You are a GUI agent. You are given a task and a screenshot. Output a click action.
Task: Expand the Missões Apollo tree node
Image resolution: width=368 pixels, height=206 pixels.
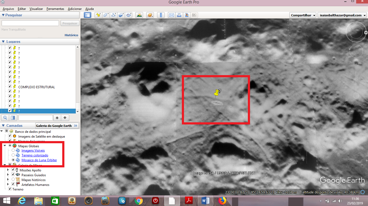coord(8,170)
